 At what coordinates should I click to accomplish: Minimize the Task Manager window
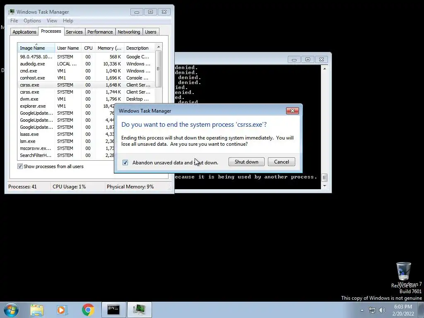[137, 12]
